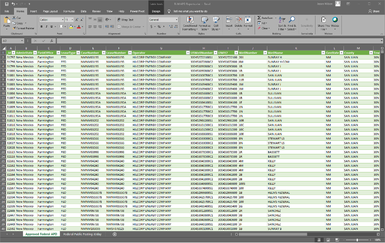The height and width of the screenshot is (243, 385).
Task: Toggle center horizontal alignment
Action: (x=95, y=26)
